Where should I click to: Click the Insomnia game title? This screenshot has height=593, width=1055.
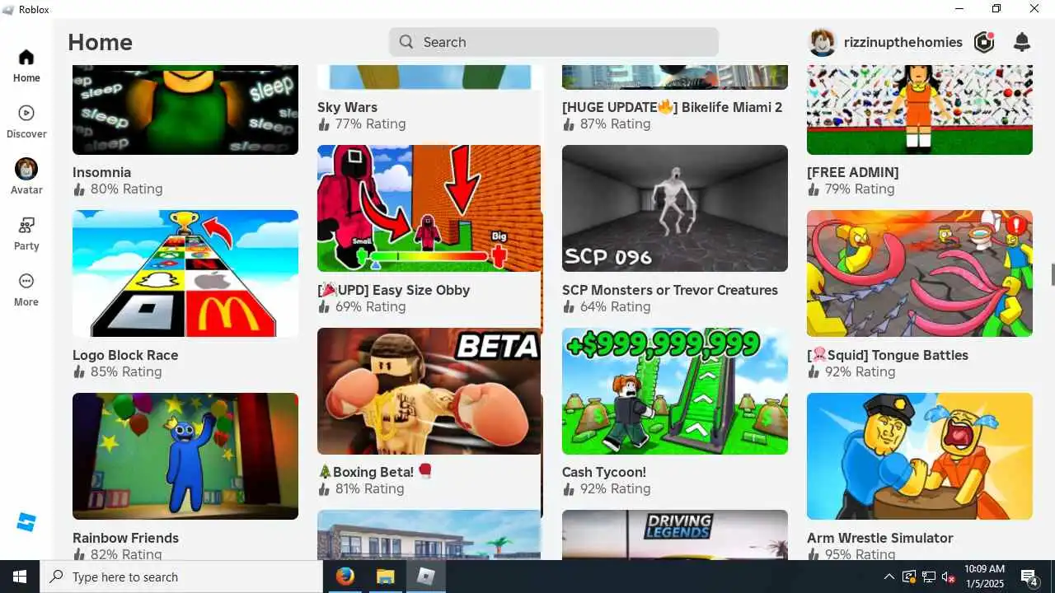coord(101,172)
